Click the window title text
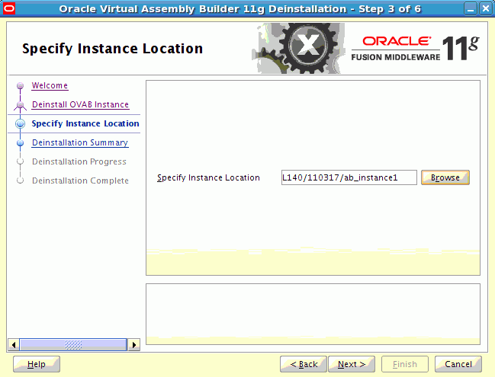This screenshot has height=377, width=495. (x=240, y=9)
